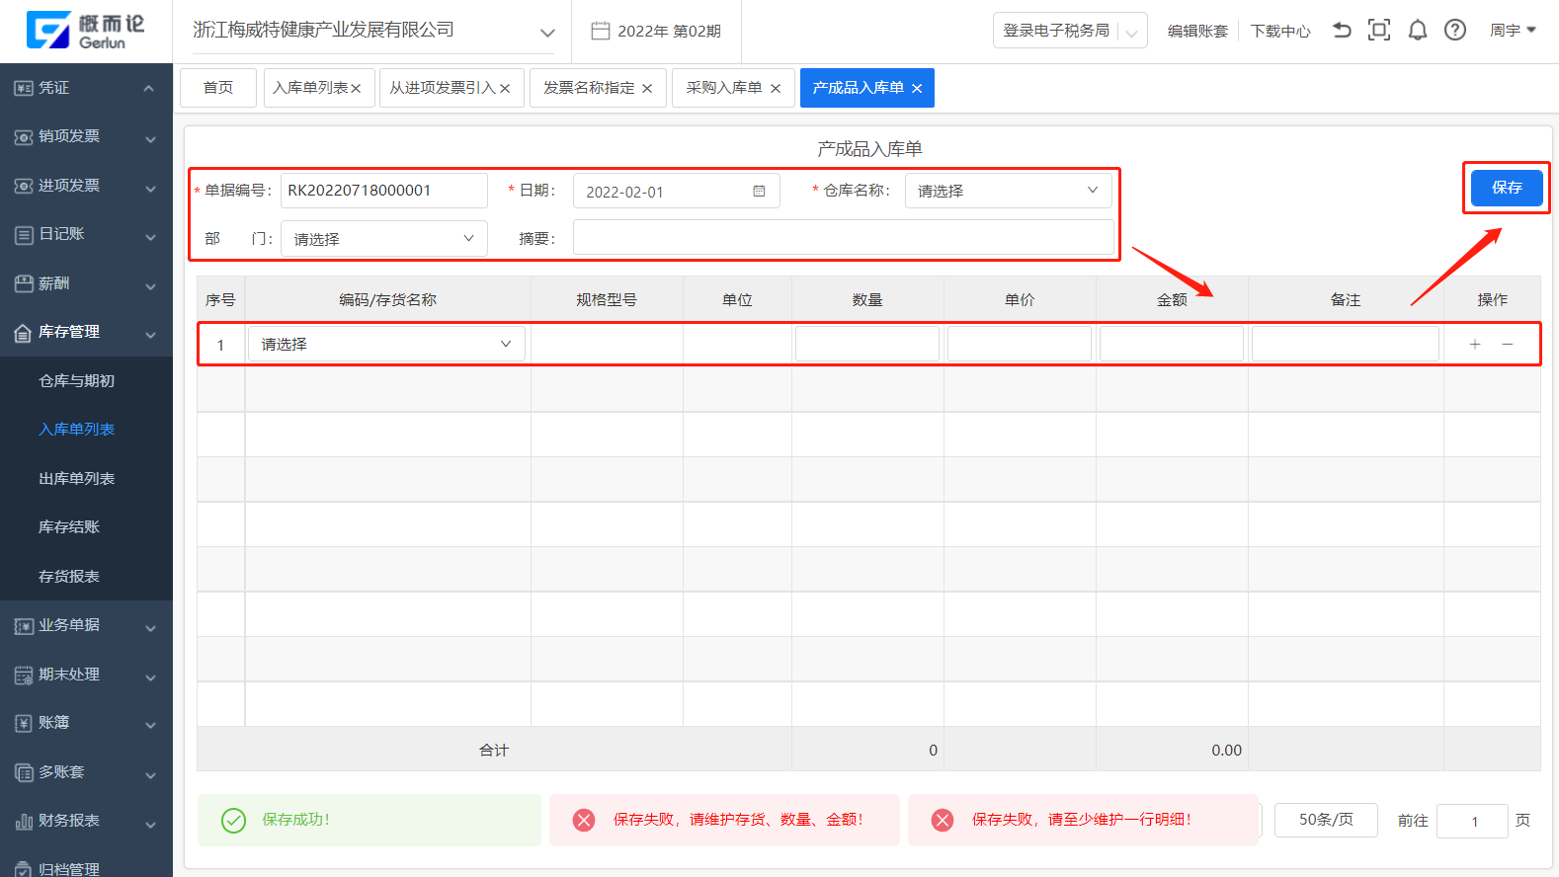This screenshot has width=1559, height=877.
Task: Click the 保存 button
Action: [1507, 188]
